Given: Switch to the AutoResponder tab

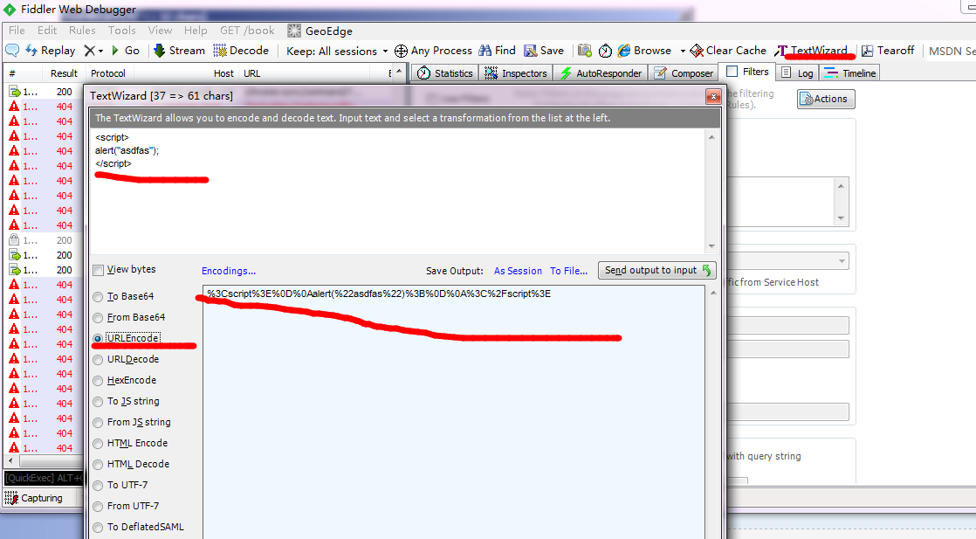Looking at the screenshot, I should [x=601, y=73].
